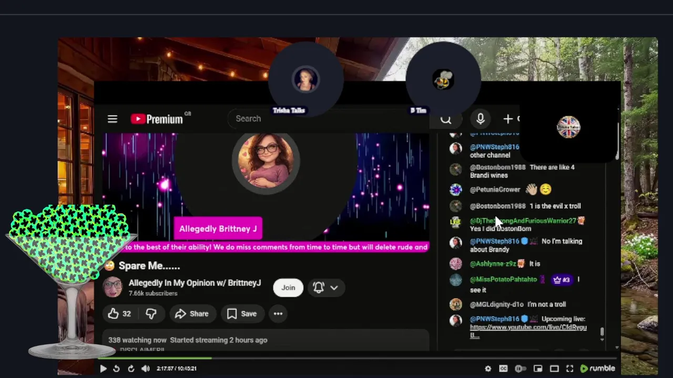The height and width of the screenshot is (378, 673).
Task: Open more actions three-dot menu
Action: pos(278,313)
